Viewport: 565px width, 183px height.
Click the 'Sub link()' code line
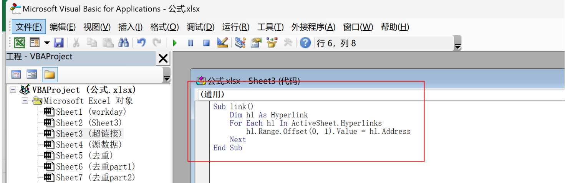point(234,107)
